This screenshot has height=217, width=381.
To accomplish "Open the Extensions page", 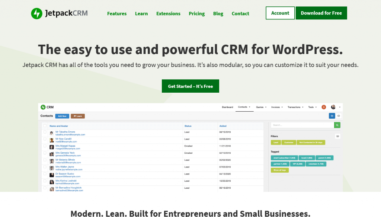I will (169, 14).
